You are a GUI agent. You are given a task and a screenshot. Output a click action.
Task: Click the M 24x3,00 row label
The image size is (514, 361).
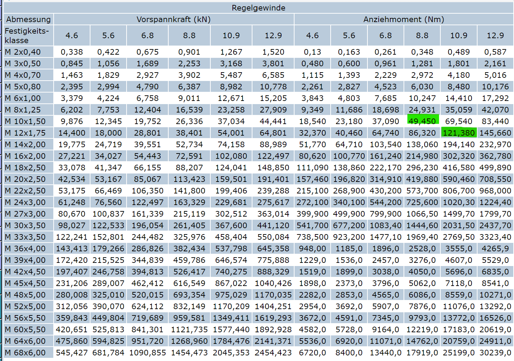(x=28, y=202)
